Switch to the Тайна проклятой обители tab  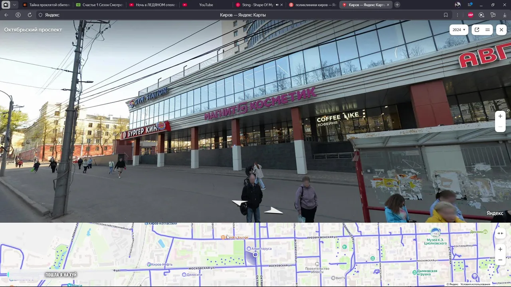(x=46, y=5)
